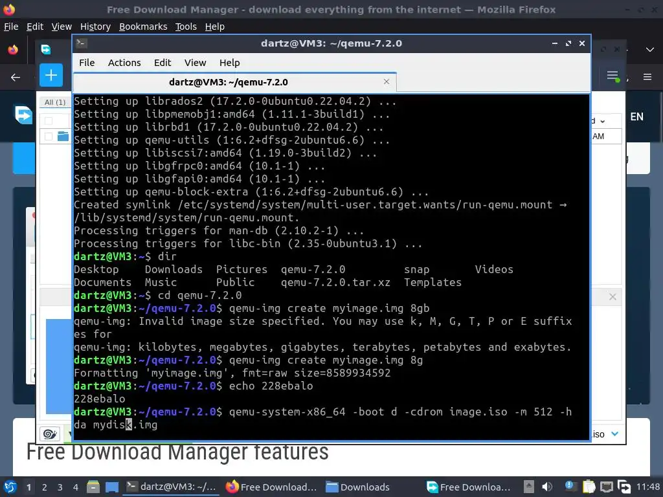The height and width of the screenshot is (497, 663).
Task: Click the Free Download Manager tray icon
Action: 624,487
